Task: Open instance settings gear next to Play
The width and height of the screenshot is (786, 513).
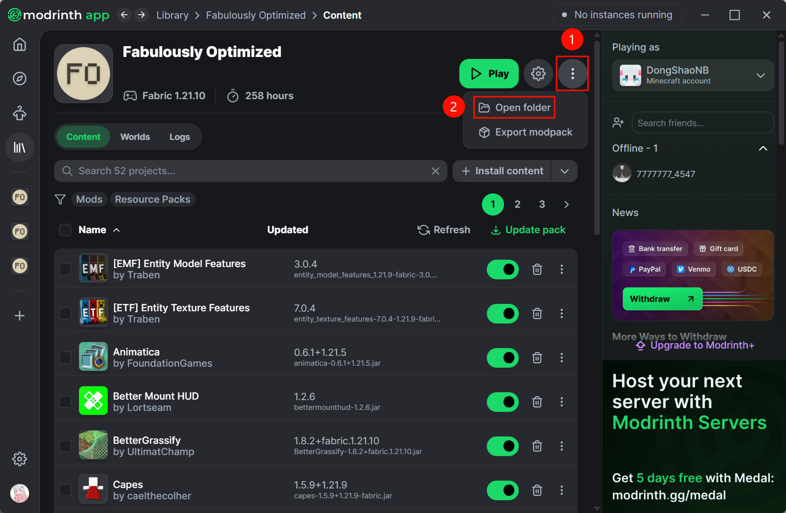Action: coord(538,74)
